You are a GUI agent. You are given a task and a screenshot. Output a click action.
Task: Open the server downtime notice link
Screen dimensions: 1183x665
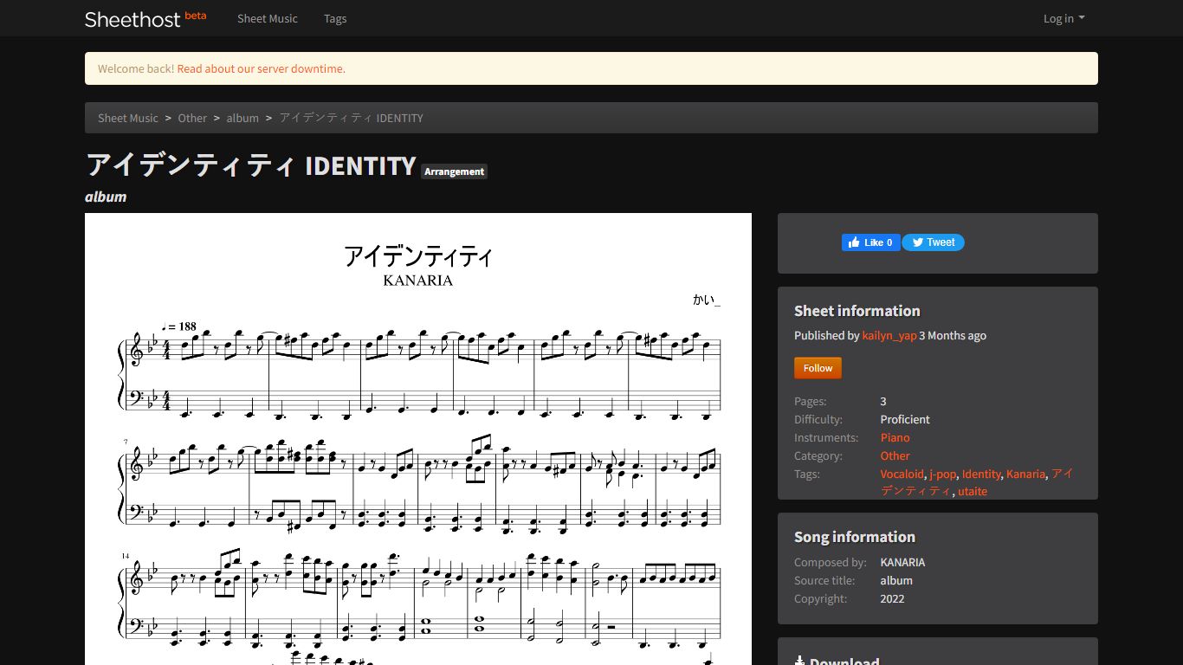[261, 68]
